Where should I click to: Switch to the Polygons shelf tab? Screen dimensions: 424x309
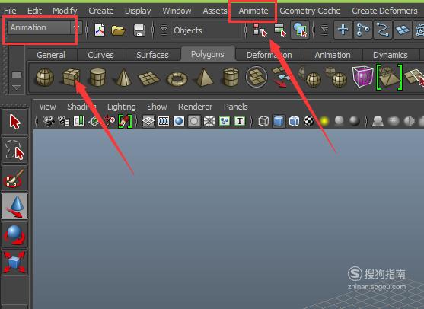pos(207,54)
